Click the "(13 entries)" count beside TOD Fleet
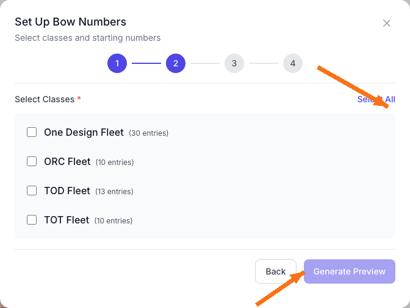Viewport: 410px width, 308px height. point(114,191)
